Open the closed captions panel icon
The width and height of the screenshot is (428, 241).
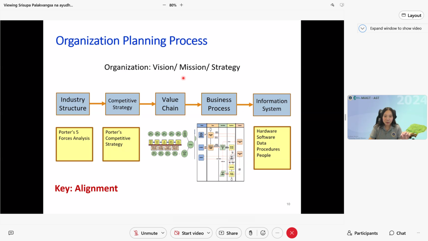pyautogui.click(x=11, y=233)
